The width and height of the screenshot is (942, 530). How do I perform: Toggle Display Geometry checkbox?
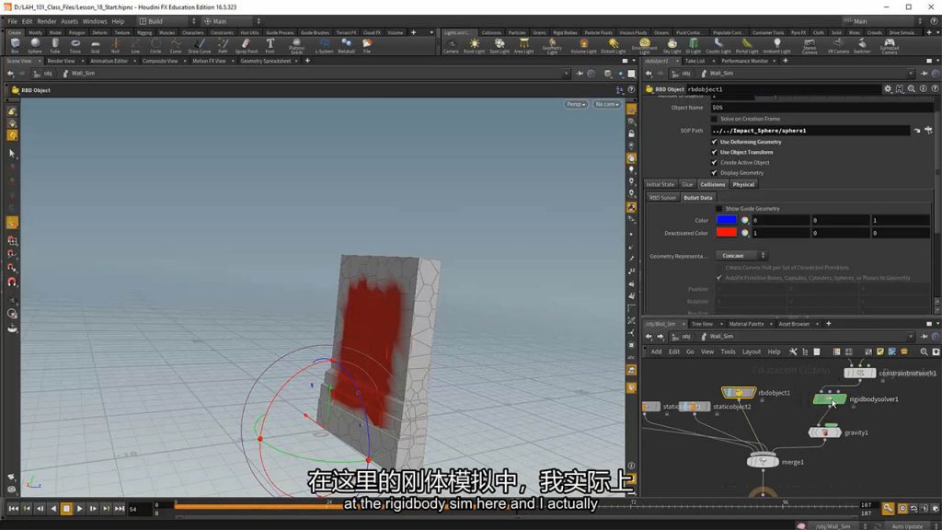point(714,172)
